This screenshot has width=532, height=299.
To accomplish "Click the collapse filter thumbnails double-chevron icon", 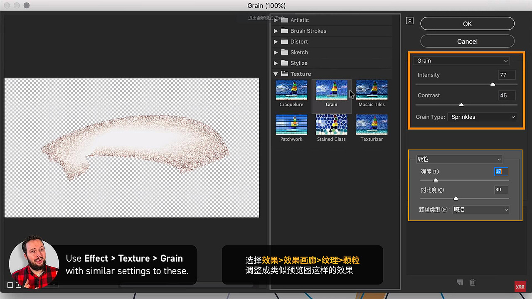I will pyautogui.click(x=410, y=21).
